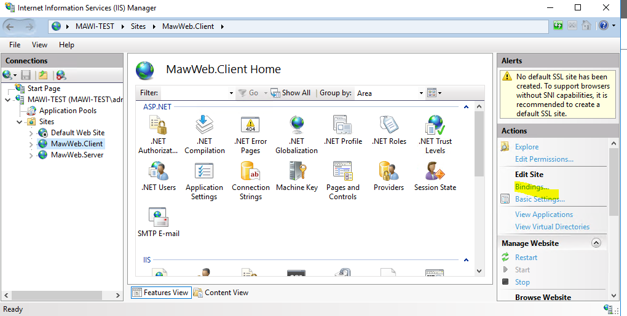Click View Applications link

pos(544,215)
